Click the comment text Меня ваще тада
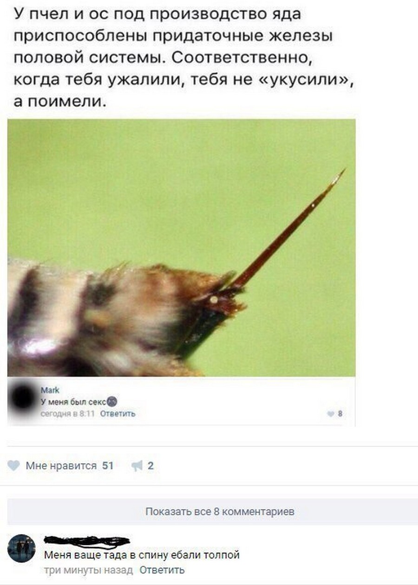This screenshot has height=585, width=418. (142, 555)
